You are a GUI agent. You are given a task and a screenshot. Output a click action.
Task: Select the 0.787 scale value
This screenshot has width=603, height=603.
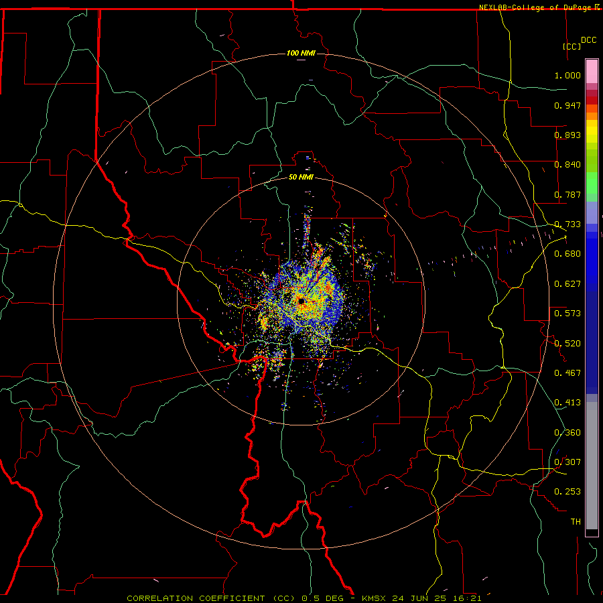(x=567, y=194)
